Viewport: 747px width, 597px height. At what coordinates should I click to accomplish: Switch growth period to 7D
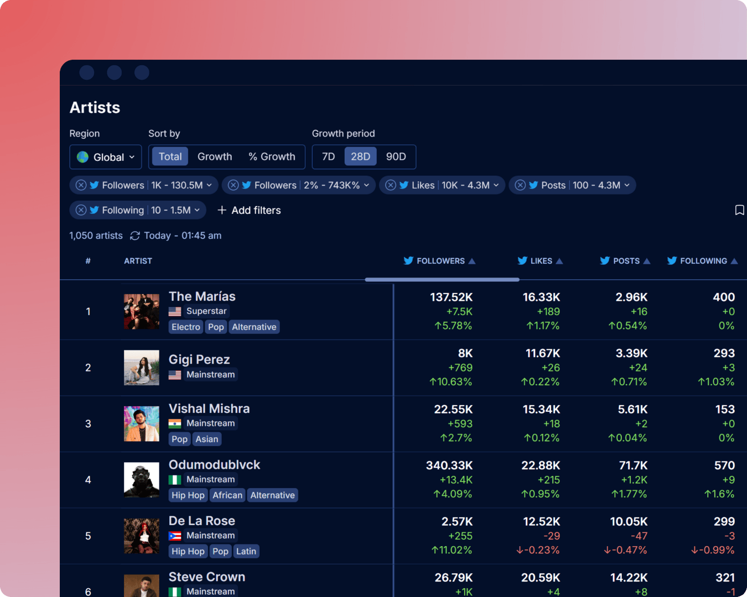click(x=328, y=156)
